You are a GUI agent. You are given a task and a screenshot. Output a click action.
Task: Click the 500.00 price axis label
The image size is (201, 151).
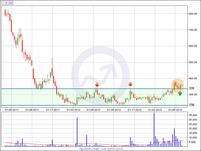tap(193, 62)
